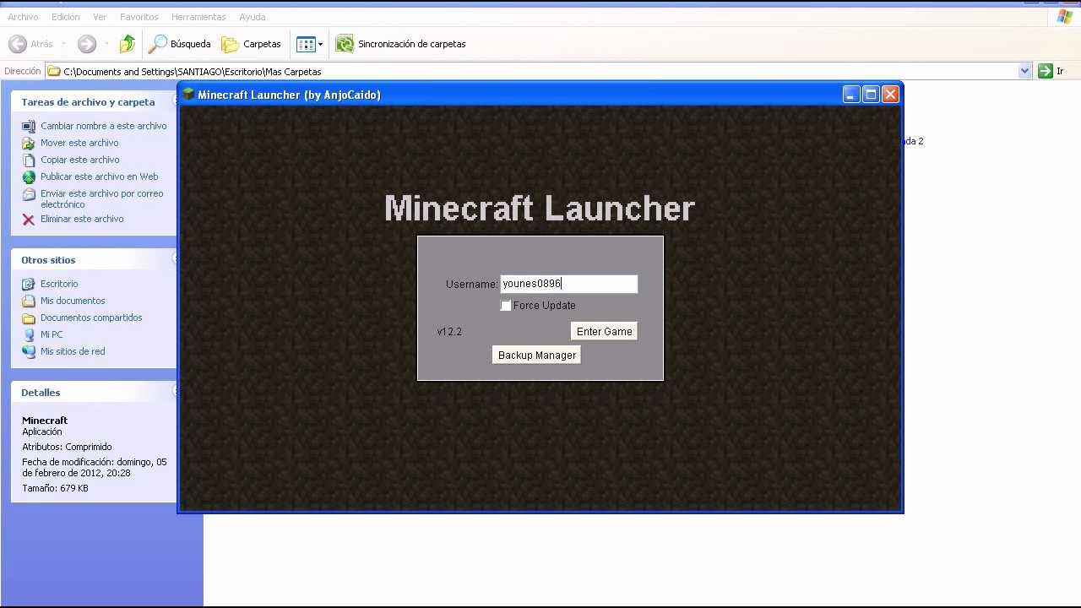1081x608 pixels.
Task: Close the Minecraft Launcher window
Action: pos(891,95)
